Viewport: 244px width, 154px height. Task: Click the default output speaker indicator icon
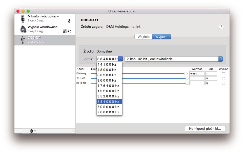[x=69, y=31]
